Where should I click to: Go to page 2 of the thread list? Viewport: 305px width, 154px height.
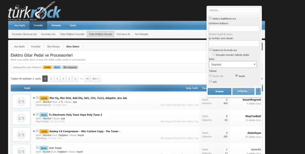point(51,79)
